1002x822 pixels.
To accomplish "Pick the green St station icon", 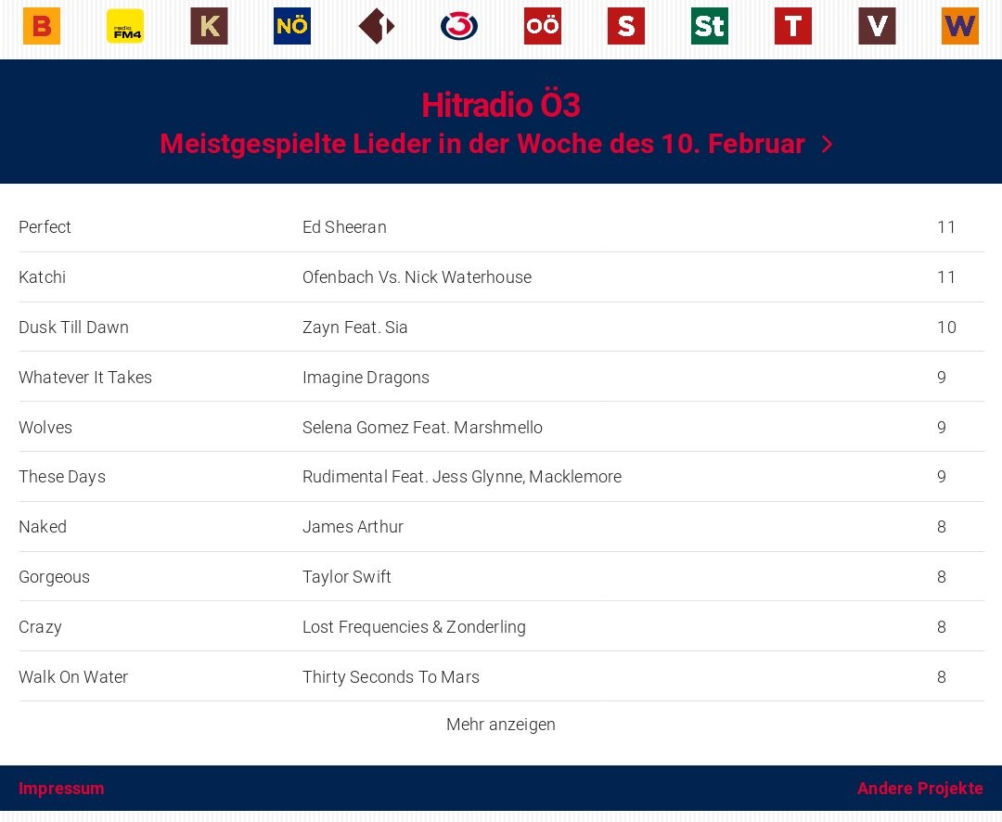I will point(710,26).
